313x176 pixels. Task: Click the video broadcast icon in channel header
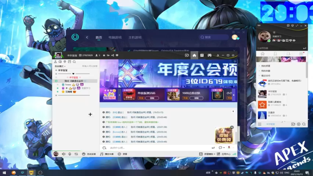pos(187,55)
